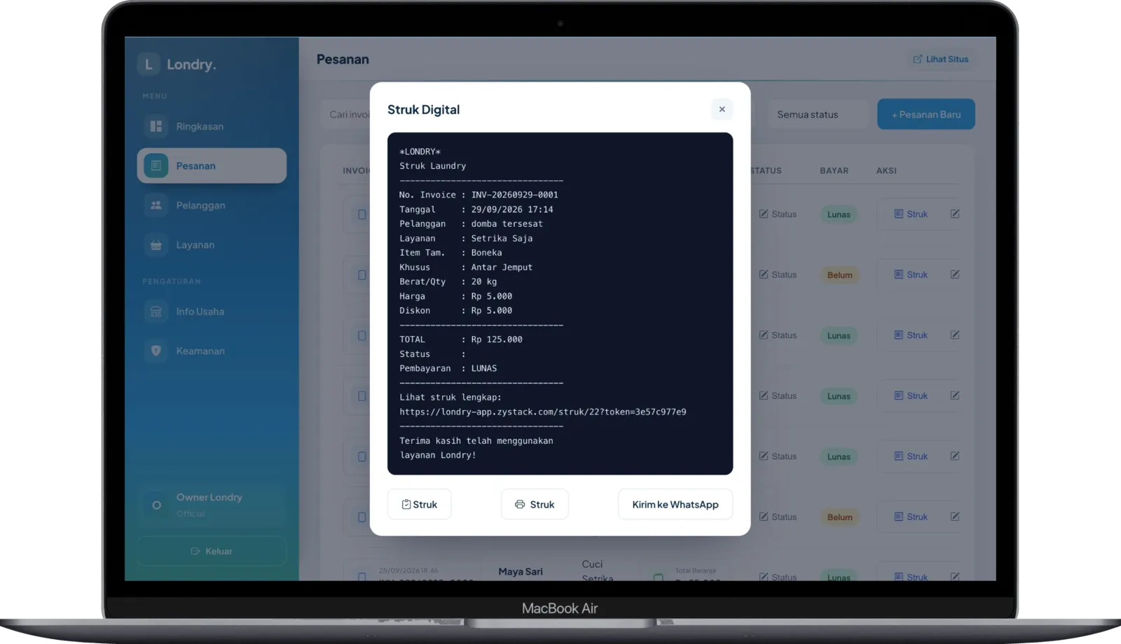Select the Pesanan menu item
This screenshot has width=1121, height=644.
point(212,166)
